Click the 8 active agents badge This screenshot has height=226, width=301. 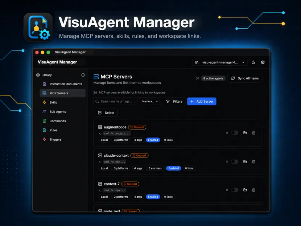pos(213,78)
